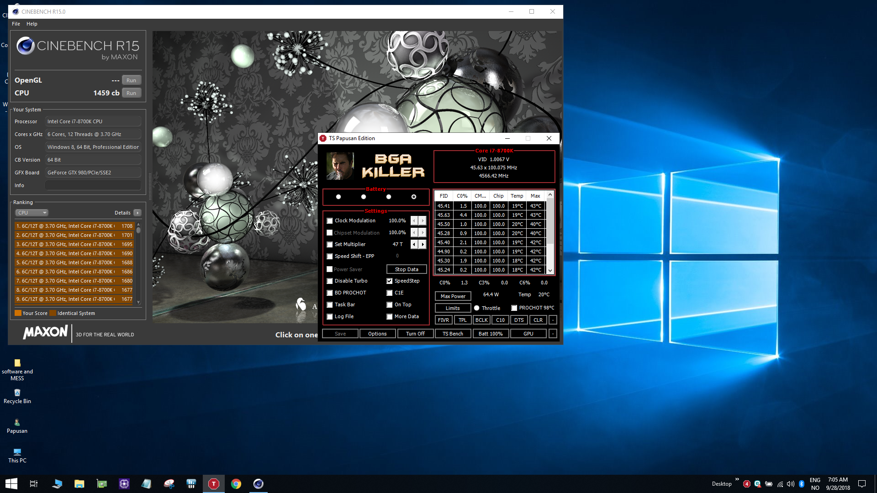This screenshot has width=877, height=493.
Task: Open the CPU ranking type dropdown
Action: click(32, 213)
